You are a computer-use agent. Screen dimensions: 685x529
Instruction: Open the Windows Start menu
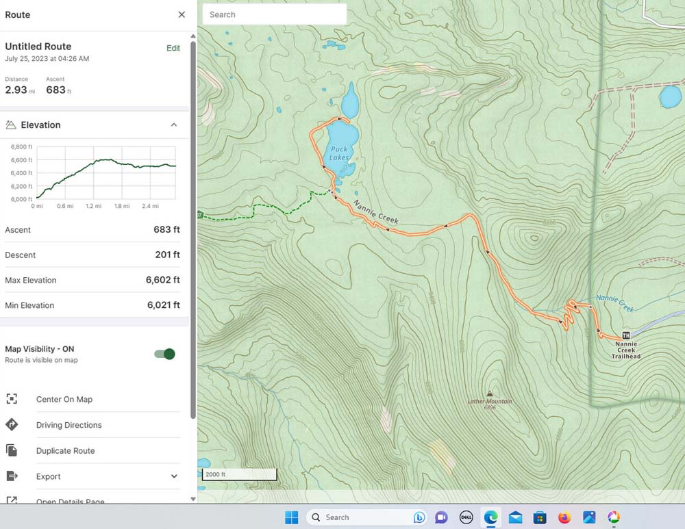point(291,517)
